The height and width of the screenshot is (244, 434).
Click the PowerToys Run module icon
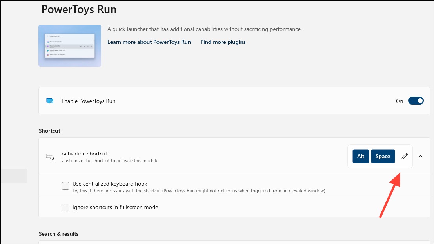[x=50, y=101]
